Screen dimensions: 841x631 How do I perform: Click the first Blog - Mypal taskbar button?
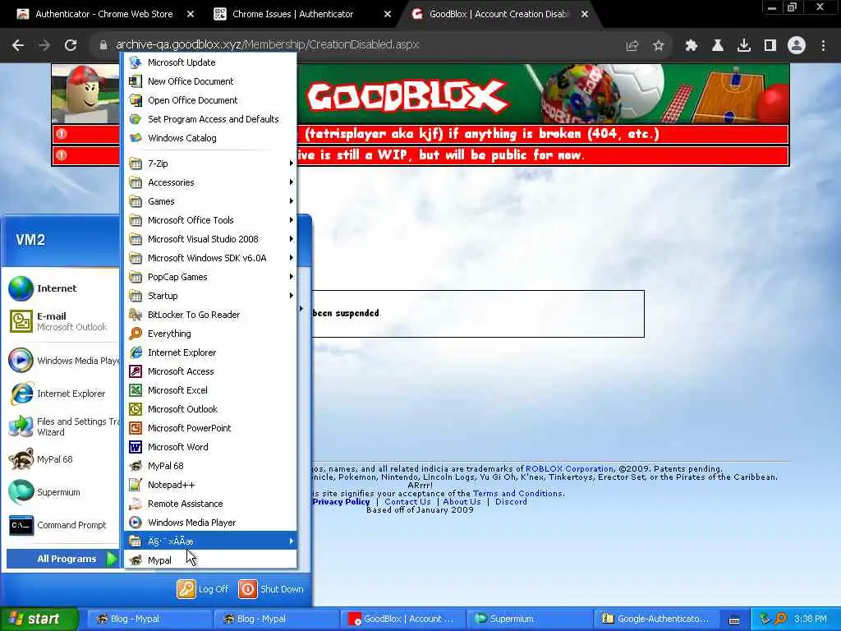coord(149,619)
